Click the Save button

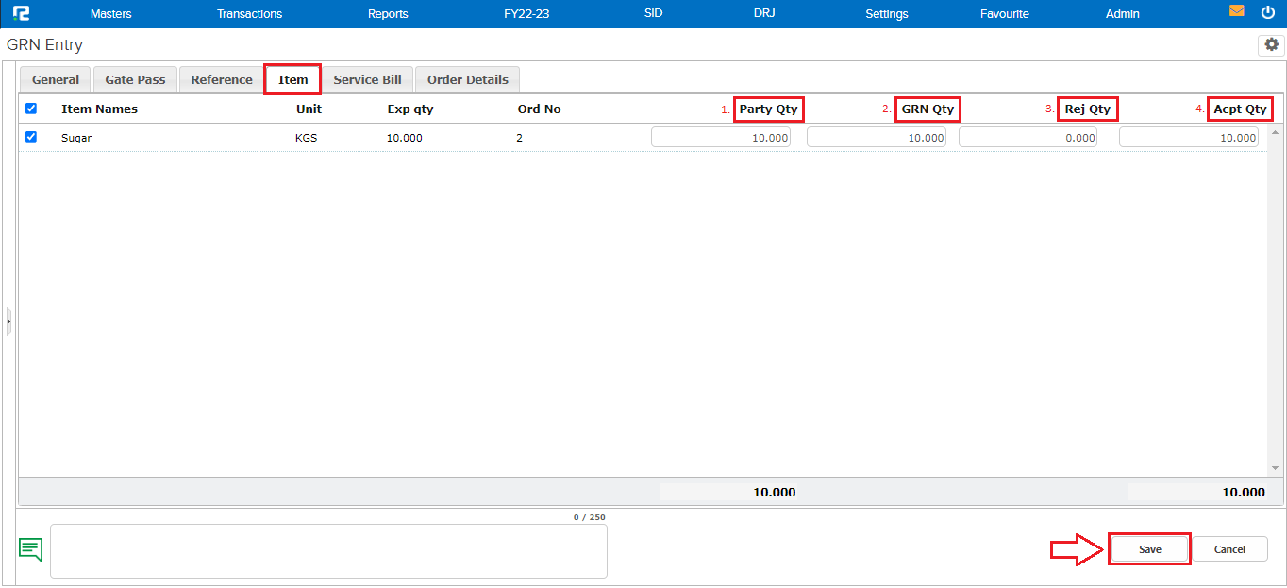coord(1149,549)
